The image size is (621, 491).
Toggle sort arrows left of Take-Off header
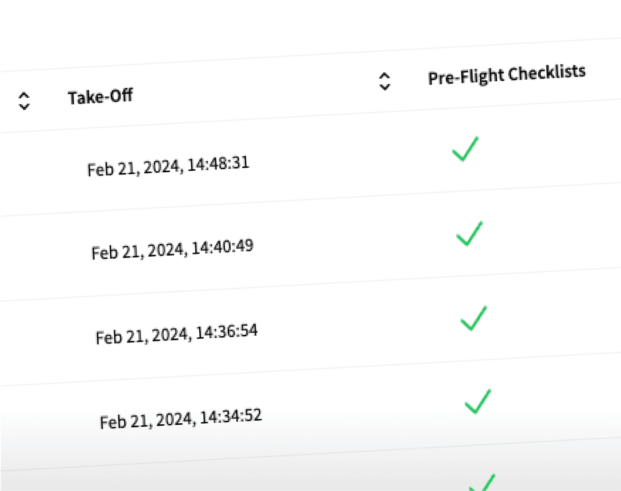point(24,100)
